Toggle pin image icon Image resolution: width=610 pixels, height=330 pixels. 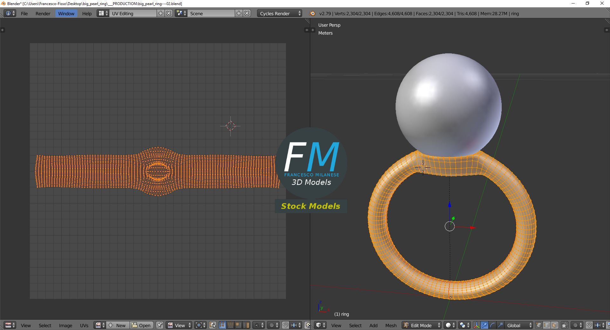[159, 325]
